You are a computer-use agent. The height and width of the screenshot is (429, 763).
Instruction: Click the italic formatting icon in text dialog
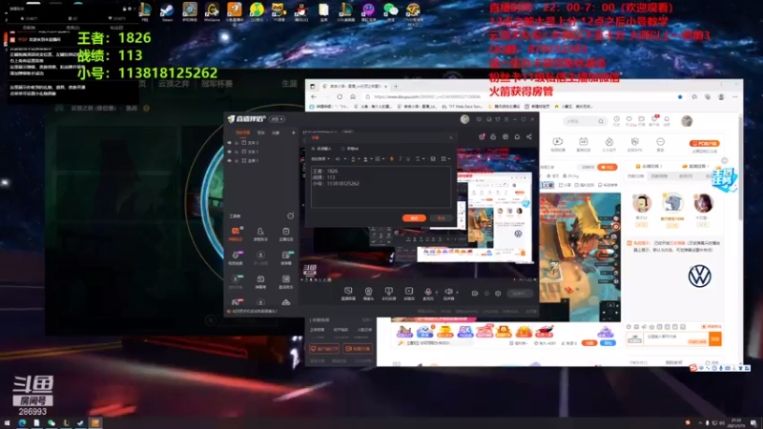click(x=400, y=158)
